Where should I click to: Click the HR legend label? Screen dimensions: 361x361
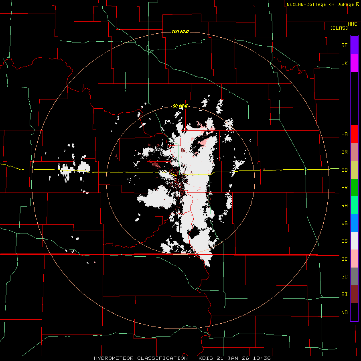coord(344,188)
